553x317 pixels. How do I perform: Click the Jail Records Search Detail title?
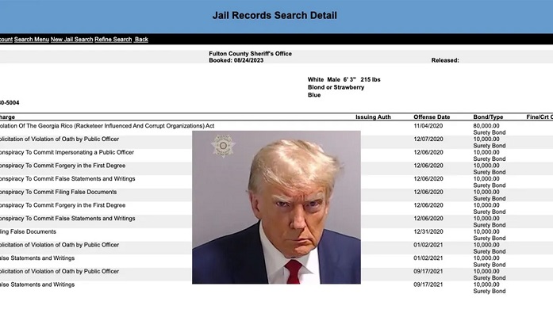pyautogui.click(x=275, y=15)
